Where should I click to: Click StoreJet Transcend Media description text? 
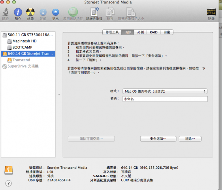click(67, 168)
